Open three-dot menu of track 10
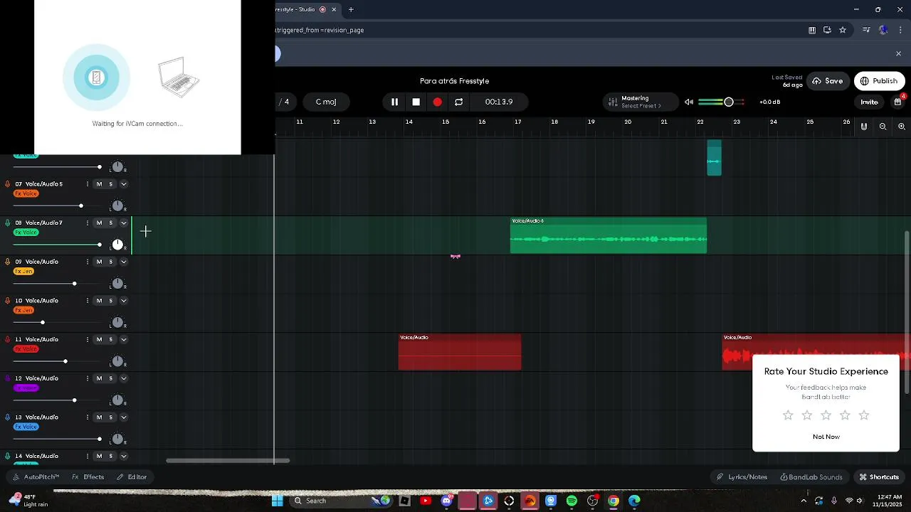Image resolution: width=911 pixels, height=512 pixels. tap(88, 301)
